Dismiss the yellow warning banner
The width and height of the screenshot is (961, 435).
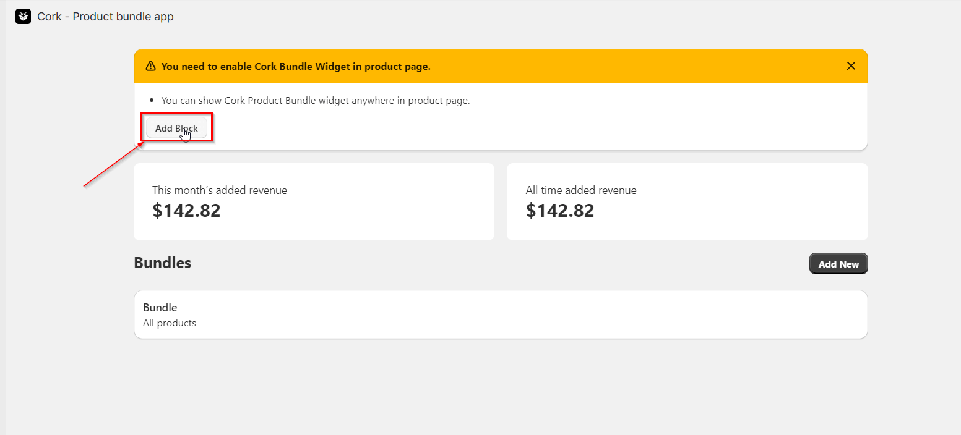pyautogui.click(x=851, y=66)
